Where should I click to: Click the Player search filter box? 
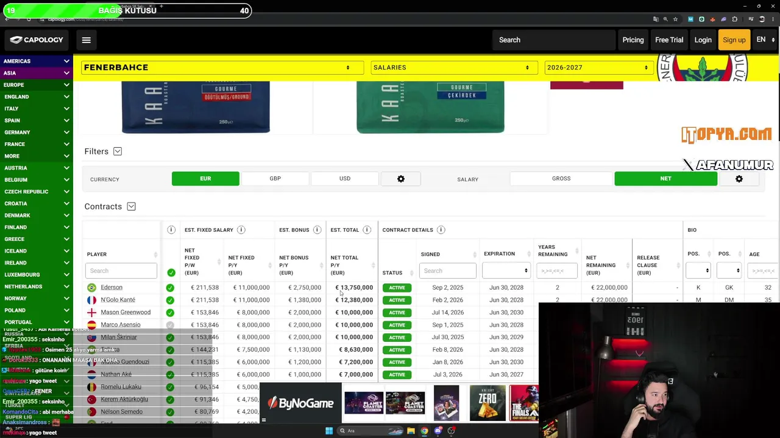click(121, 271)
